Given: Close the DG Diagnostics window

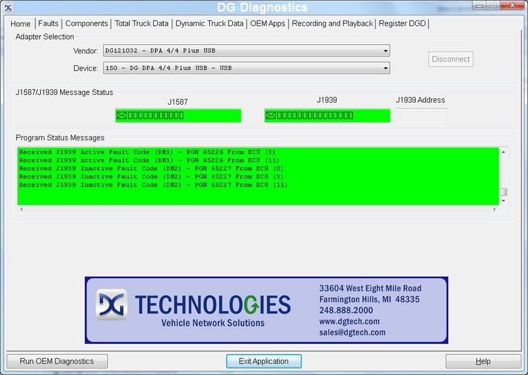Looking at the screenshot, I should 512,5.
